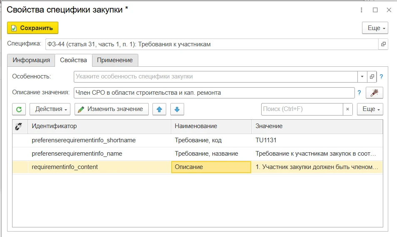Viewport: 397px width, 237px height.
Task: Click into the Особенность input field
Action: [216, 76]
